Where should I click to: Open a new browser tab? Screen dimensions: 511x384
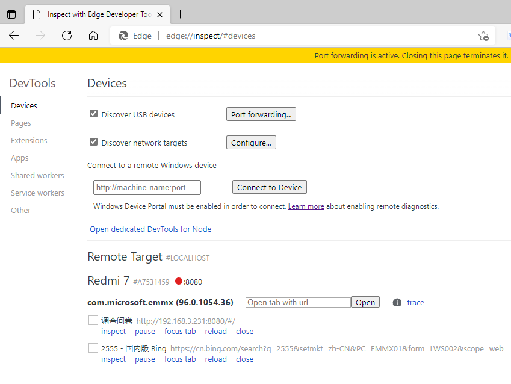coord(181,14)
